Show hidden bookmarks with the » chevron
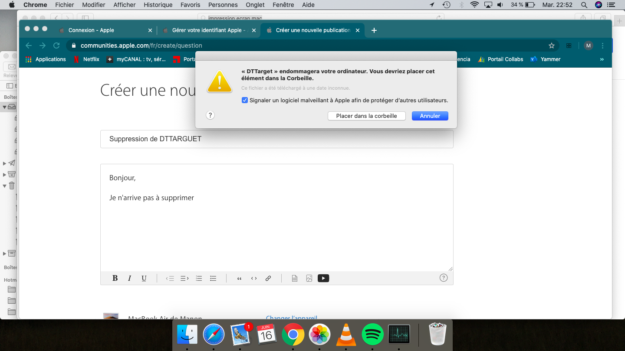Image resolution: width=625 pixels, height=351 pixels. point(602,59)
